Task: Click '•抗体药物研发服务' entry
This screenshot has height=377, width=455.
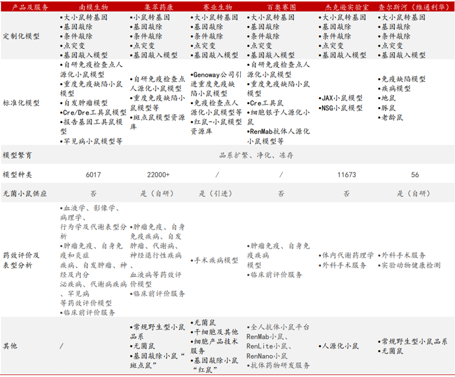Action: click(x=278, y=365)
